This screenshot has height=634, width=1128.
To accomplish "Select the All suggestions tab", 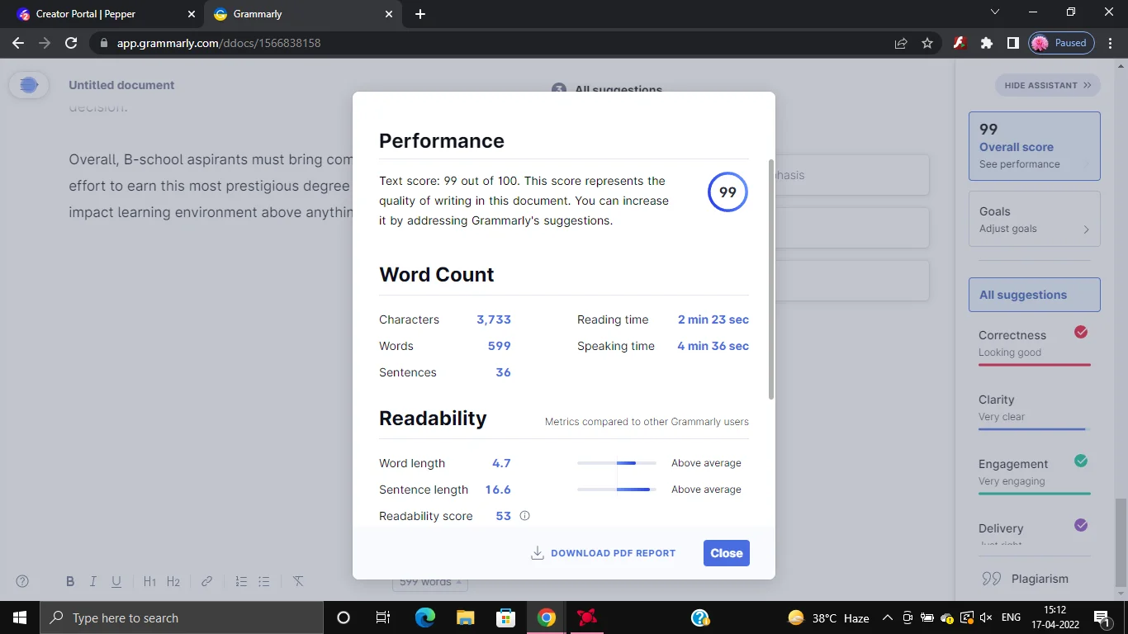I will (1034, 295).
